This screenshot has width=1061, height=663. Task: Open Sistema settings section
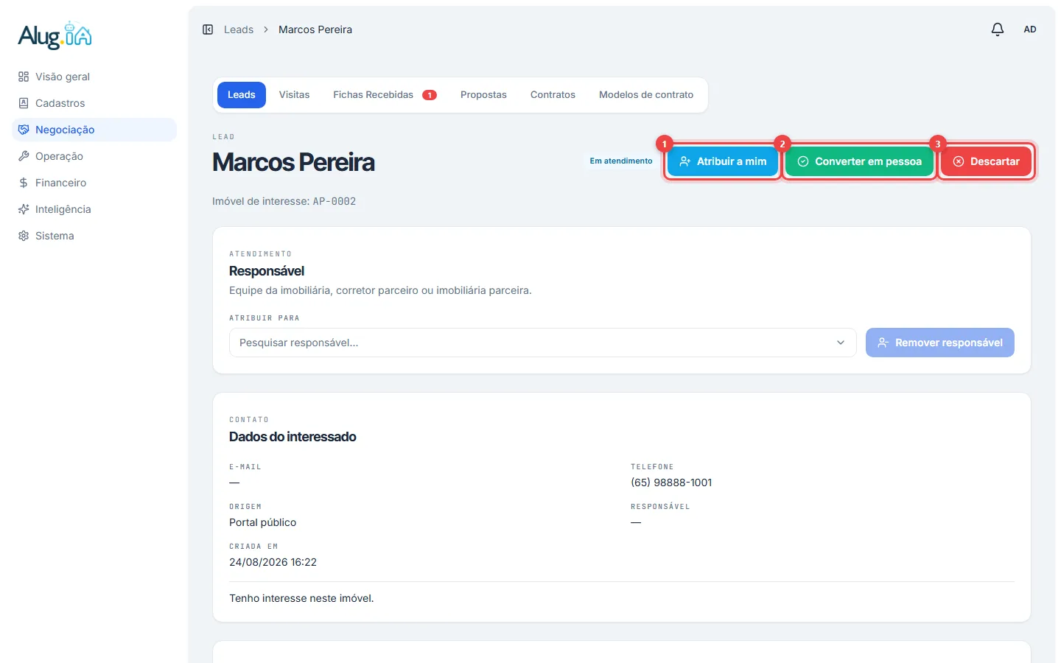[x=94, y=236]
